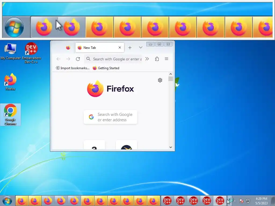Select the Firefox desktop shortcut
Viewport: 275px width, 206px height.
[x=10, y=82]
